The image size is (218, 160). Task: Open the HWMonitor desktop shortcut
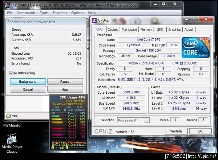coord(12,125)
